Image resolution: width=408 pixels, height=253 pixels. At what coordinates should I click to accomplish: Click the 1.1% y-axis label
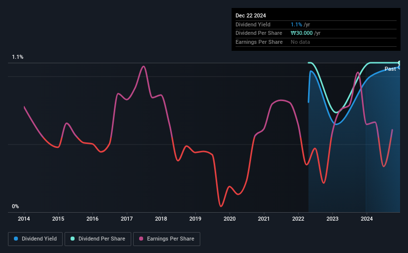pyautogui.click(x=18, y=57)
